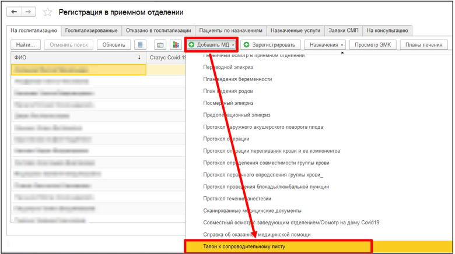
Task: Choose Протокол операции from the menu
Action: [226, 139]
